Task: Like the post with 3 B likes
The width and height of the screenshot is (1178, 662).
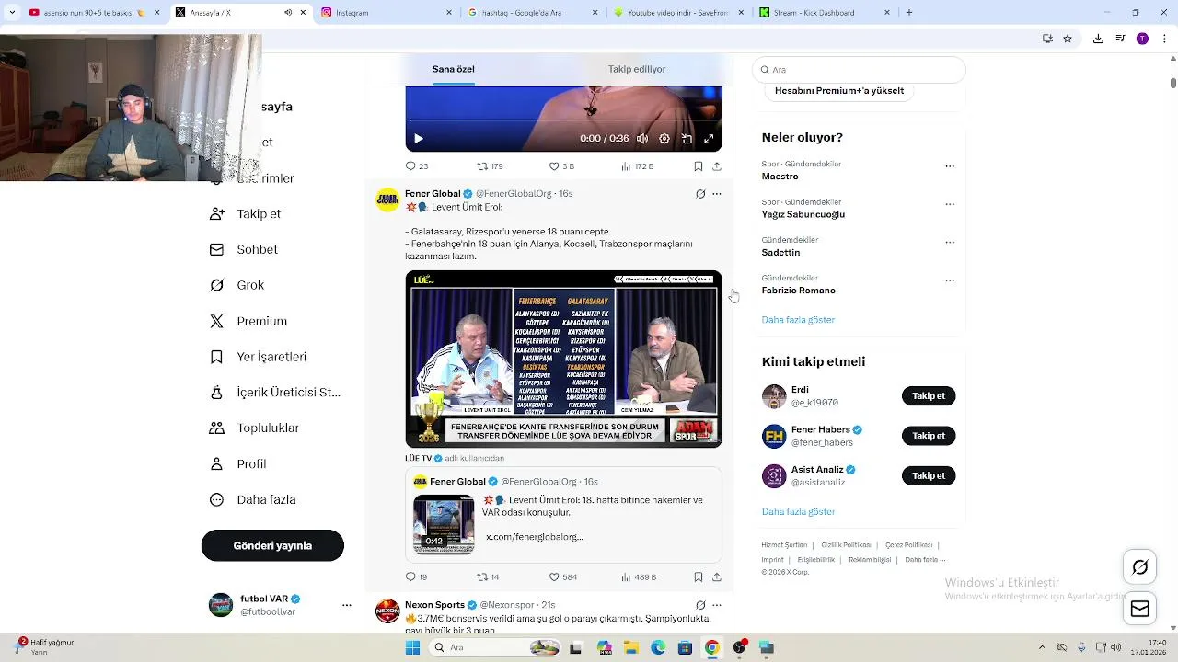Action: (561, 166)
